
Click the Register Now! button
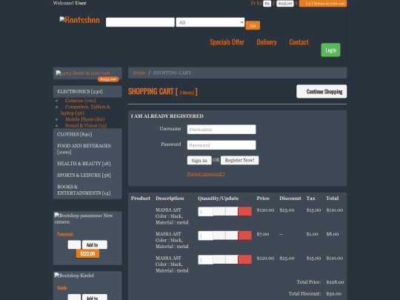(x=239, y=160)
